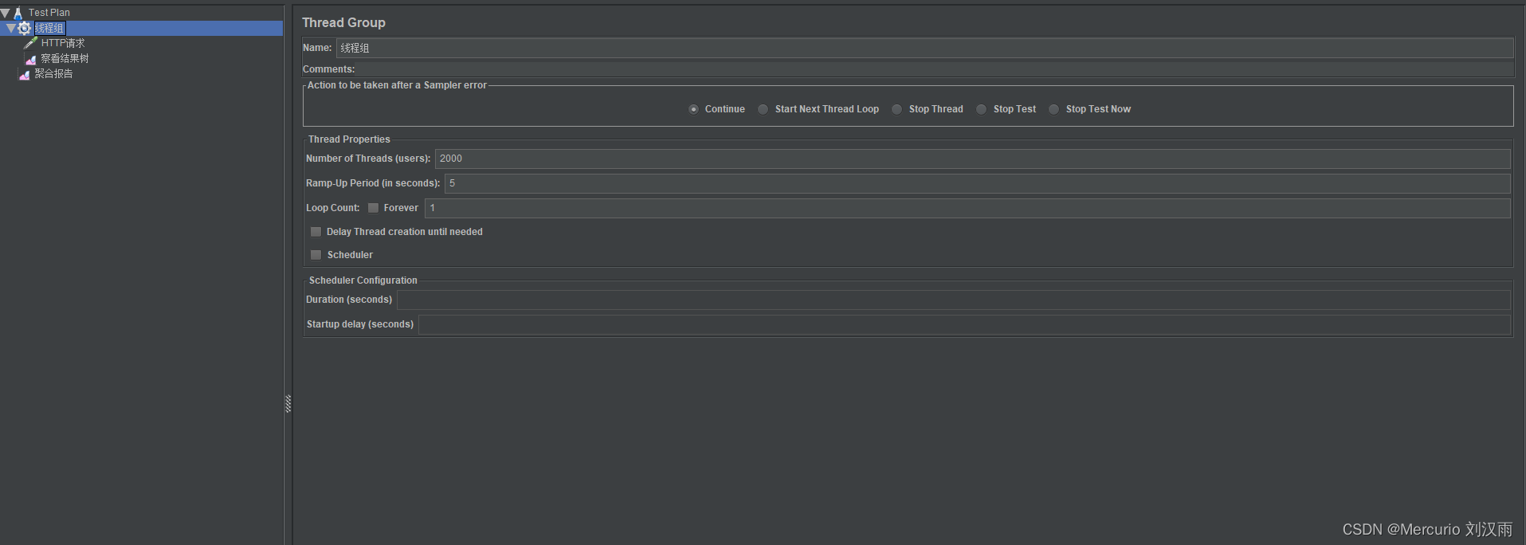
Task: Click the Test Plan flask icon
Action: click(18, 13)
